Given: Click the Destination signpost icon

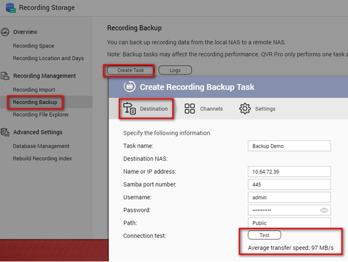Looking at the screenshot, I should coord(129,109).
